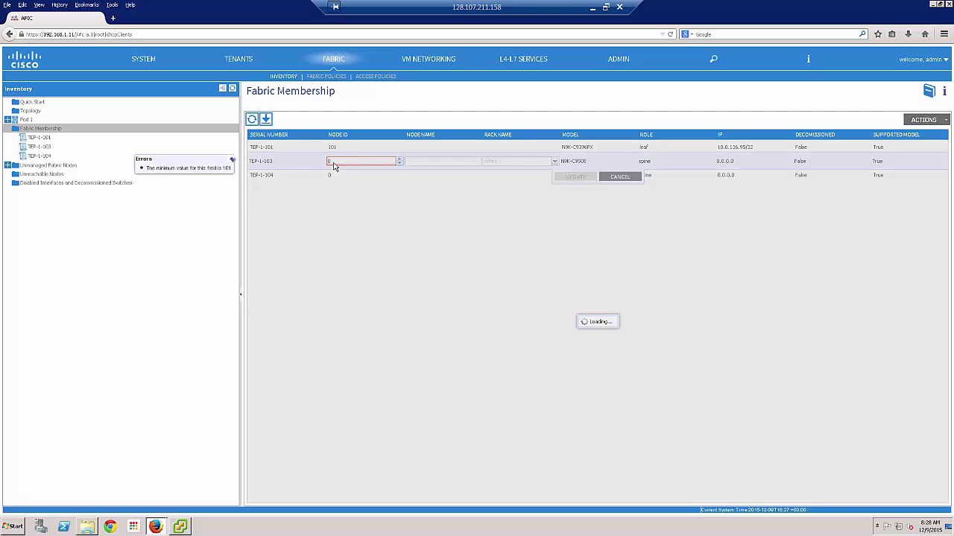
Task: Open PowerShell from the taskbar
Action: coord(63,527)
